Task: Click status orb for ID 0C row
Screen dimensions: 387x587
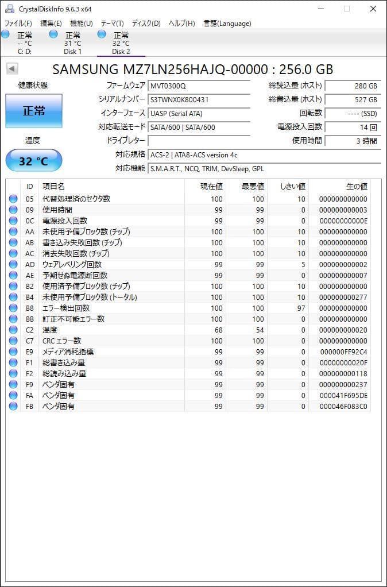Action: coord(13,221)
